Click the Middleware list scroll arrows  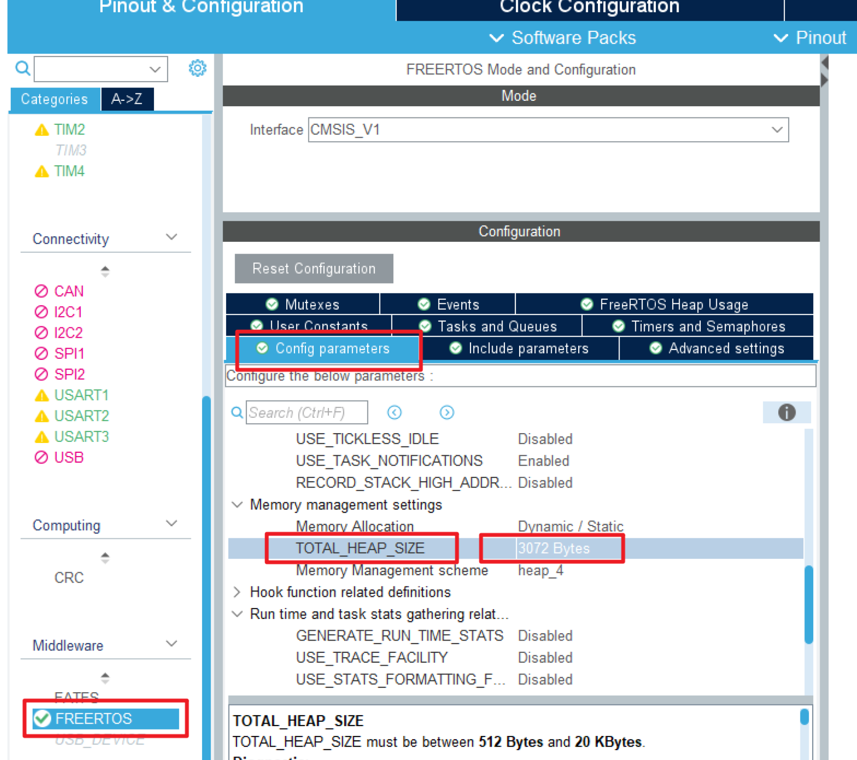coord(105,678)
